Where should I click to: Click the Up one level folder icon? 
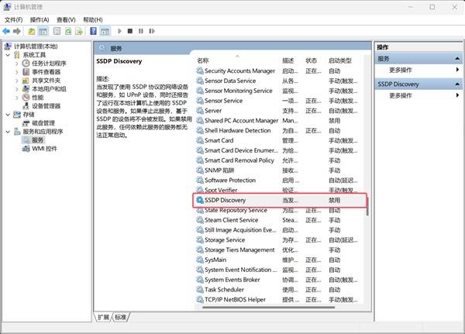click(x=32, y=31)
